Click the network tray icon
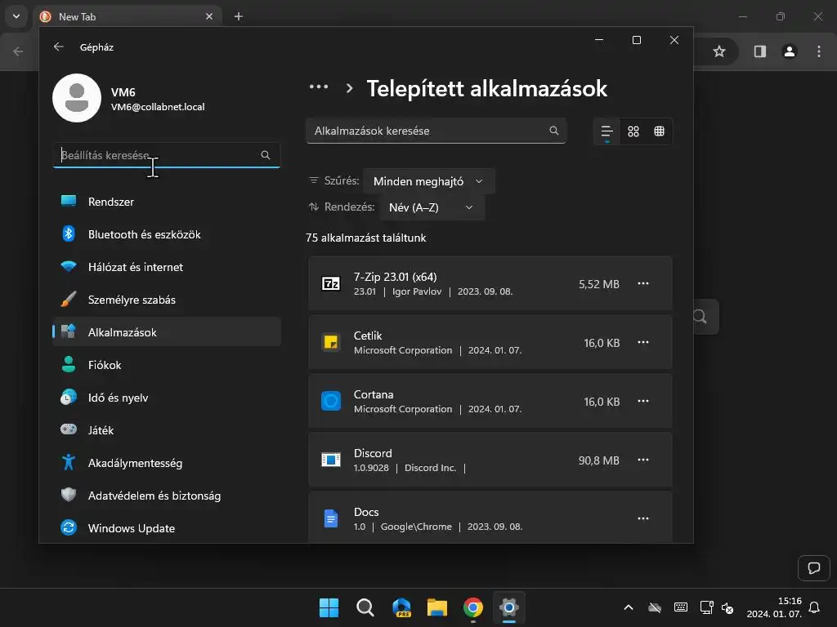The height and width of the screenshot is (627, 837). tap(706, 607)
